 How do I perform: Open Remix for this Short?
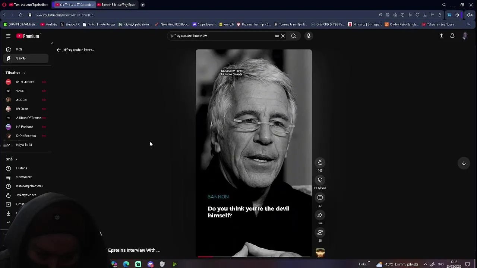(320, 233)
